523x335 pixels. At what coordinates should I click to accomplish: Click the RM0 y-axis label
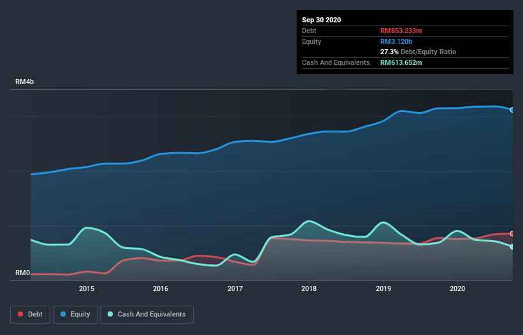coord(23,273)
